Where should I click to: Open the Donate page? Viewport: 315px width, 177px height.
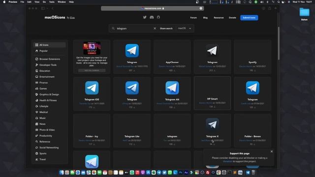tap(232, 18)
